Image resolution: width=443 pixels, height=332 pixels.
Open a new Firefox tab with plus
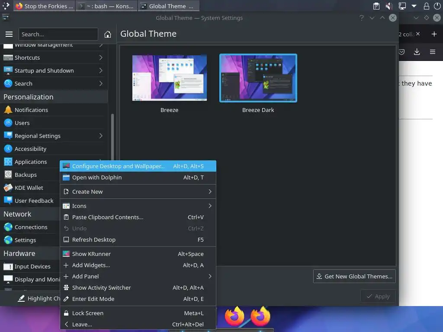click(434, 34)
